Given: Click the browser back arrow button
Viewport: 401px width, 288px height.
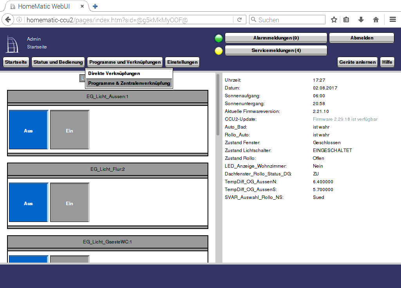Looking at the screenshot, I should [x=8, y=20].
